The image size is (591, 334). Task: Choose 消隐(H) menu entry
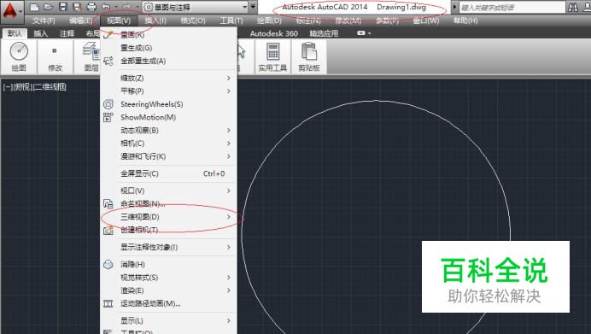[168, 264]
